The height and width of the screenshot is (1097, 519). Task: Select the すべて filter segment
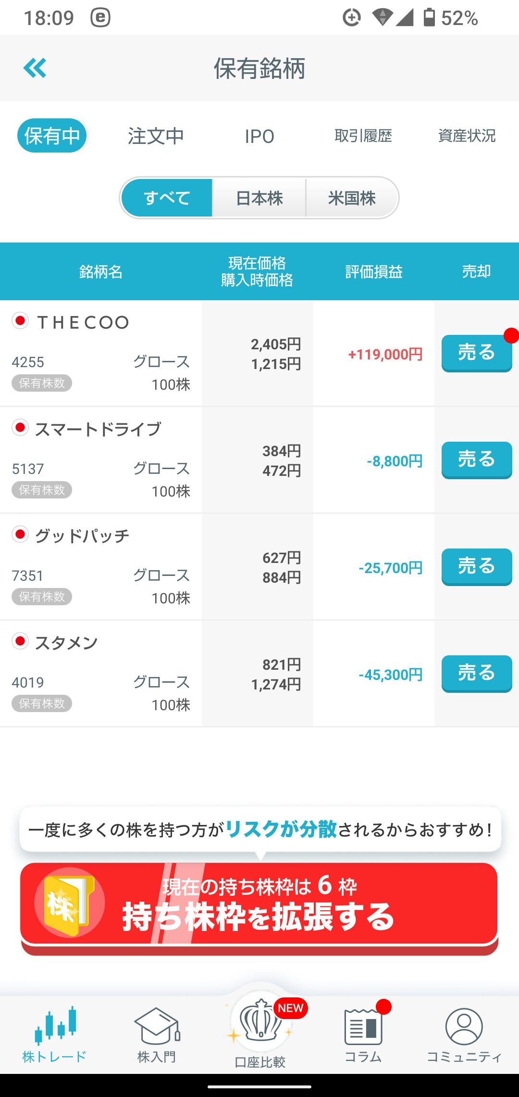point(167,198)
